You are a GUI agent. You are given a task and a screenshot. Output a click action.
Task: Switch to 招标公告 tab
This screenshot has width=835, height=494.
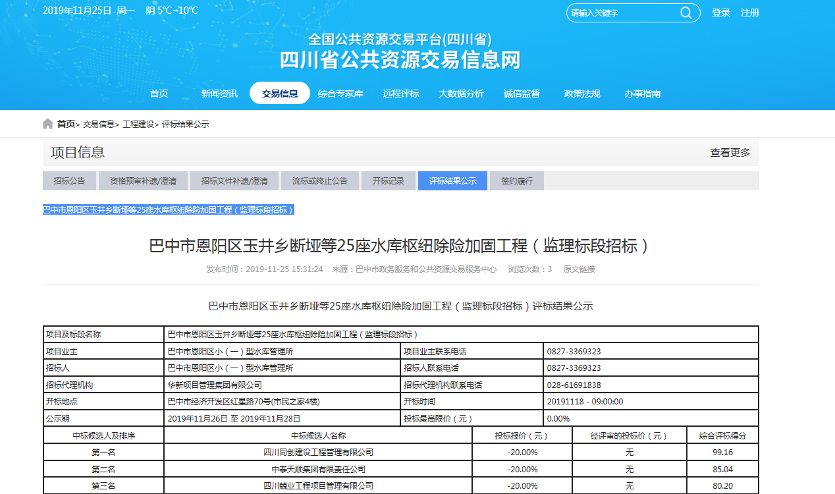click(x=69, y=181)
